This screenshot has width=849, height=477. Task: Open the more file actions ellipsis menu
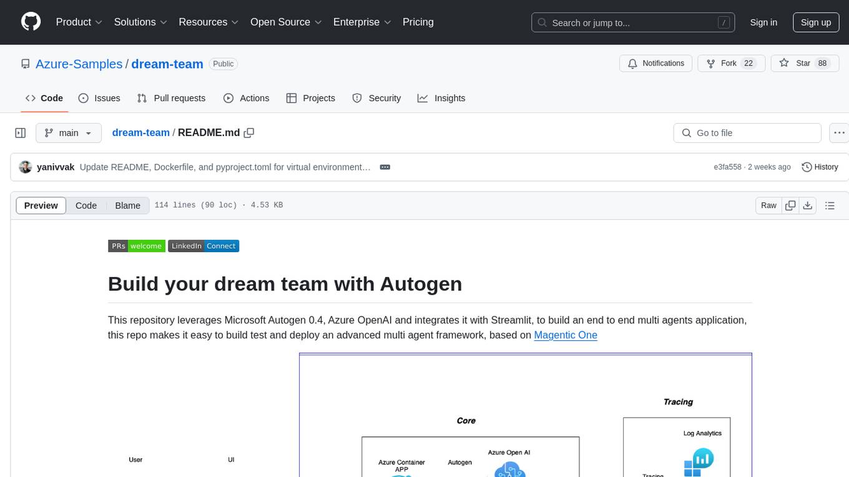coord(839,133)
